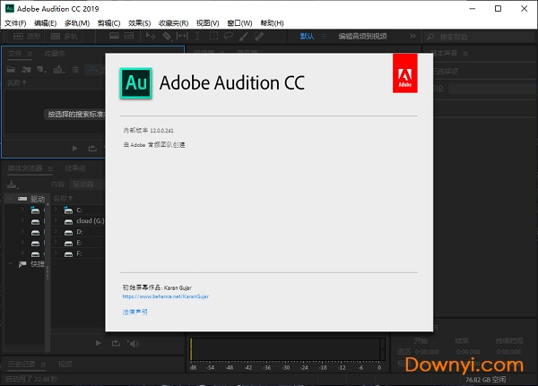Expand the cloud (G:) drive in the list

coord(56,220)
